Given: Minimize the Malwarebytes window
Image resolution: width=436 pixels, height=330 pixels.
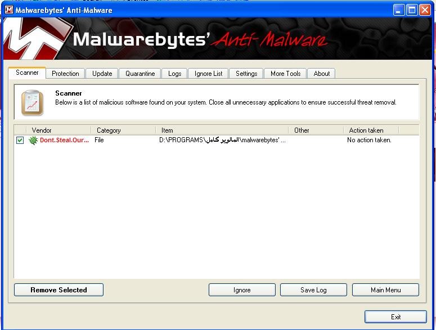Looking at the screenshot, I should click(399, 10).
